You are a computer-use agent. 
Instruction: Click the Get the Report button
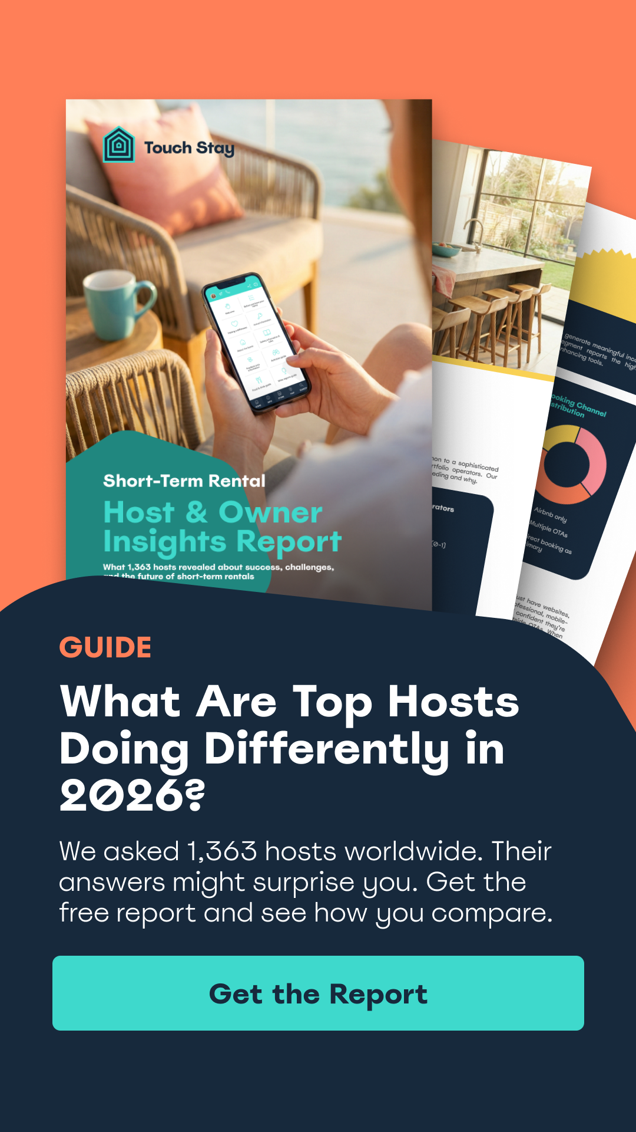(x=318, y=993)
